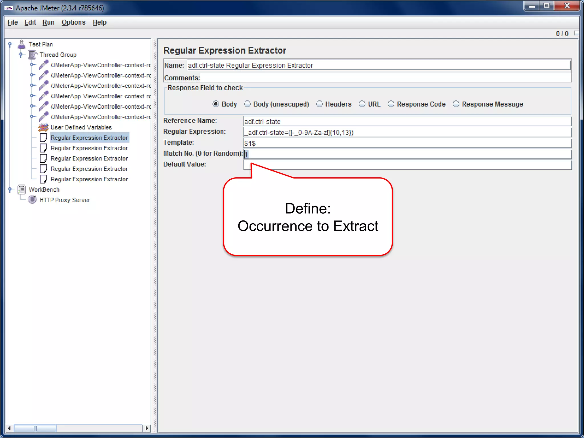Maximize the JMeter window
Screen dimensions: 584x438
[x=547, y=6]
